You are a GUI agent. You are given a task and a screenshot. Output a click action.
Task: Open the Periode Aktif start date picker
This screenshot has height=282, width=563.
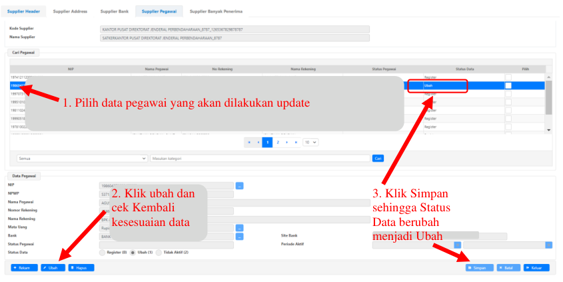point(458,245)
